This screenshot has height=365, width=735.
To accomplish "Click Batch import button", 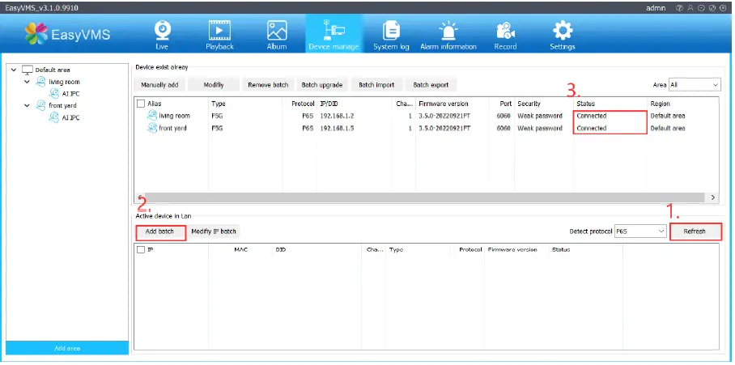I will coord(376,85).
